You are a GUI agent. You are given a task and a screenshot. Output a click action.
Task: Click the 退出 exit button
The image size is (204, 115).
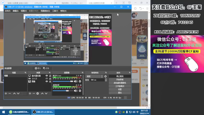coord(120,93)
